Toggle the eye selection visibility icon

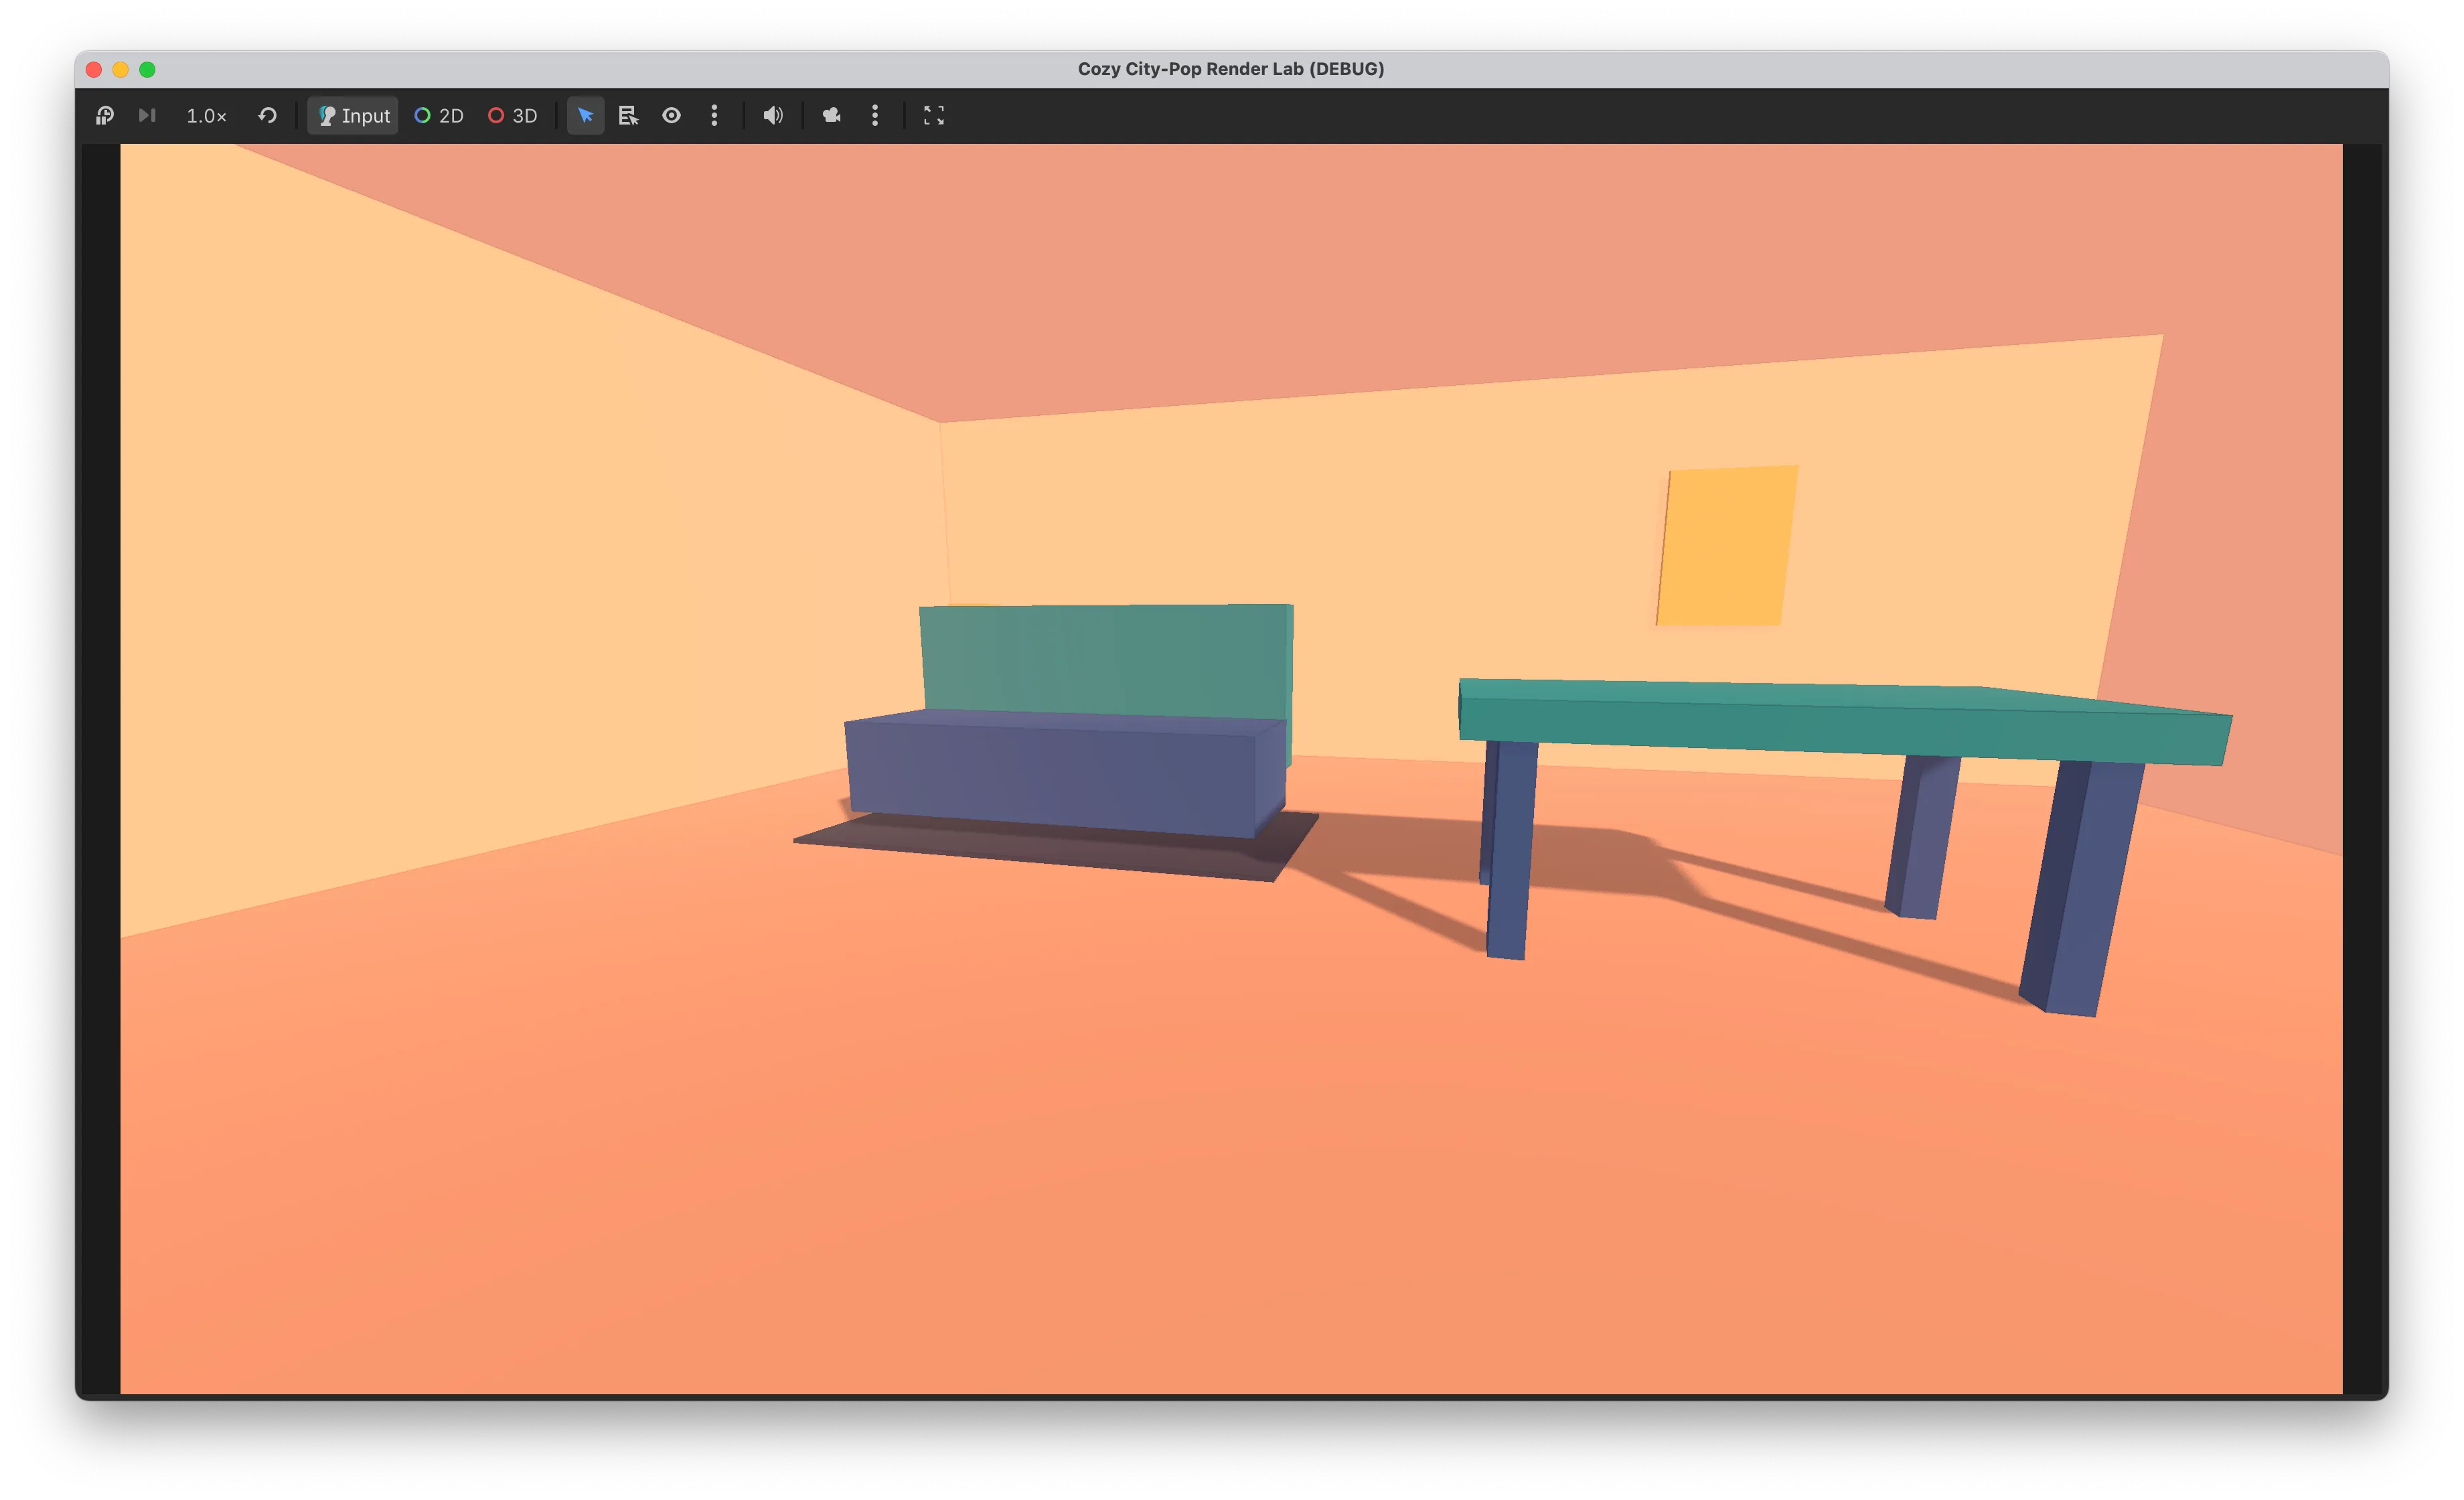671,116
